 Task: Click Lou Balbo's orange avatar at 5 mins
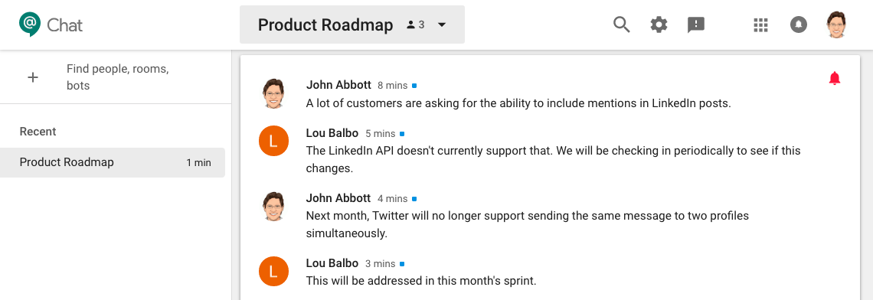click(273, 141)
